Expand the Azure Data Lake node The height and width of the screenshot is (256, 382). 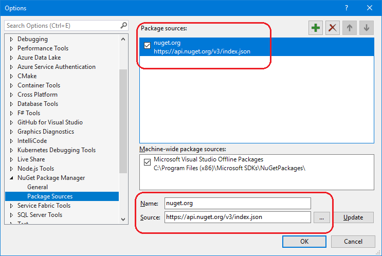11,58
